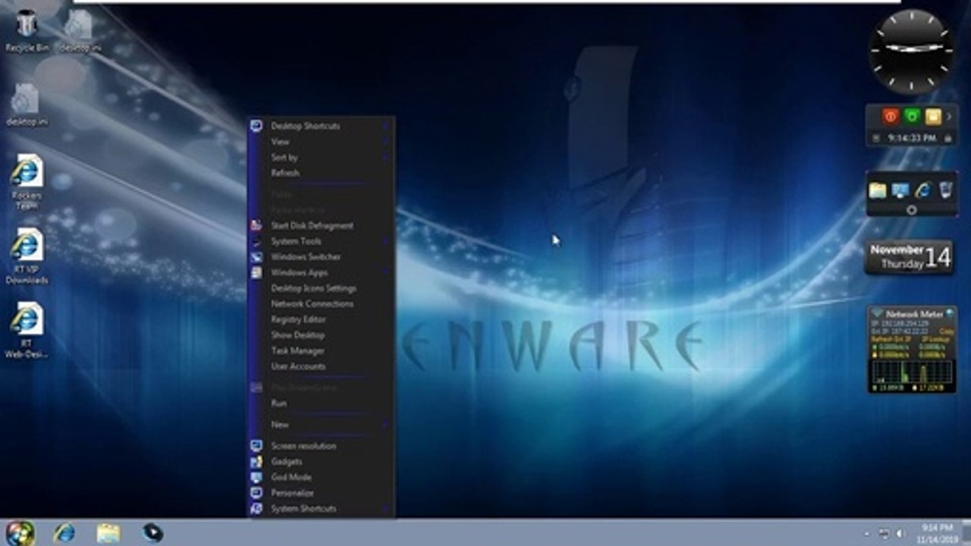This screenshot has height=546, width=971.
Task: Open the Windows Apps submenu
Action: point(321,272)
